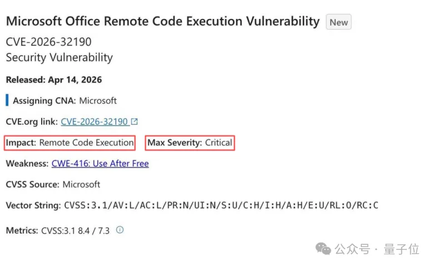Click the Security Vulnerability subtitle

pos(59,57)
